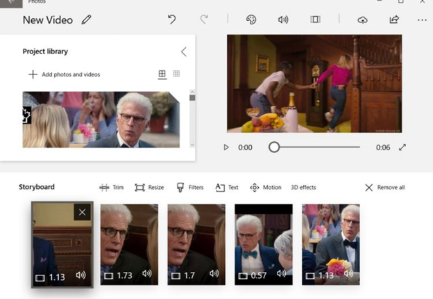Screen dimensions: 433x299
Task: Click the Project library heading
Action: tap(45, 51)
